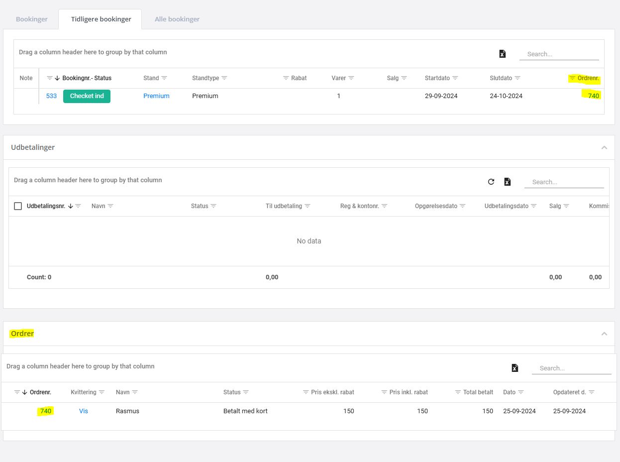Switch to the Alle bookinger tab
620x462 pixels.
point(177,19)
